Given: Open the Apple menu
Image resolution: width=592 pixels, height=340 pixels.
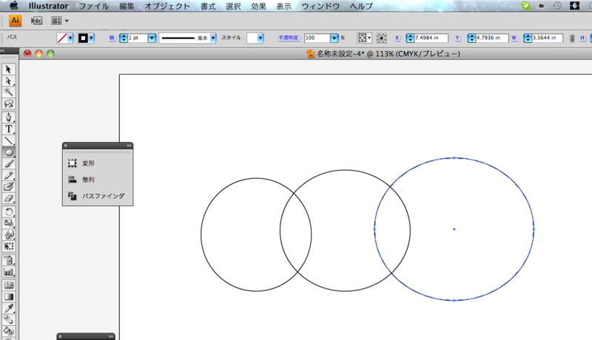Looking at the screenshot, I should [13, 6].
